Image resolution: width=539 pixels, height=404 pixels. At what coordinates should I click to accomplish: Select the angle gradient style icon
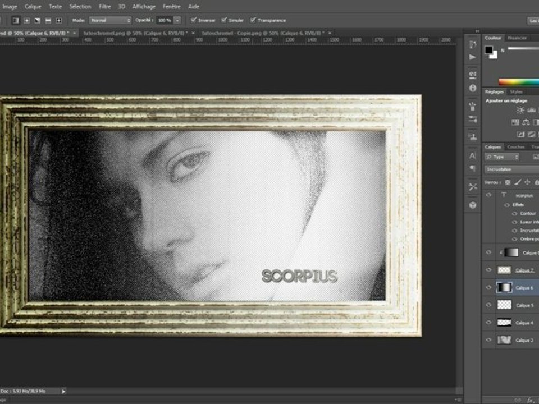pyautogui.click(x=38, y=21)
